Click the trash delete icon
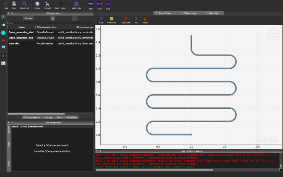Screen dimensions: 283x177 coord(53,18)
